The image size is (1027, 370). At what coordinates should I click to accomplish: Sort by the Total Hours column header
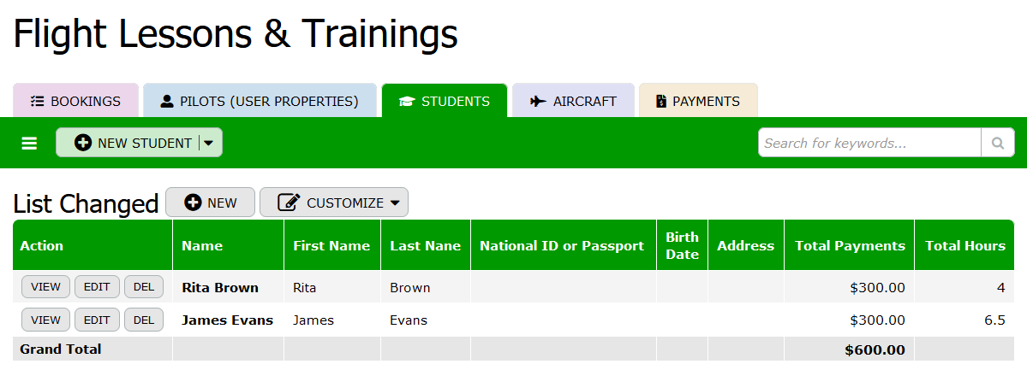[x=964, y=245]
